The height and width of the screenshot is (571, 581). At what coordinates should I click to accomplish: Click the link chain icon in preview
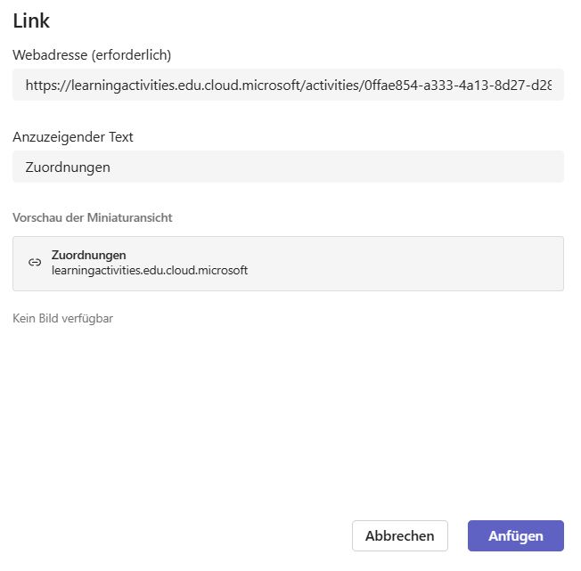coord(35,263)
